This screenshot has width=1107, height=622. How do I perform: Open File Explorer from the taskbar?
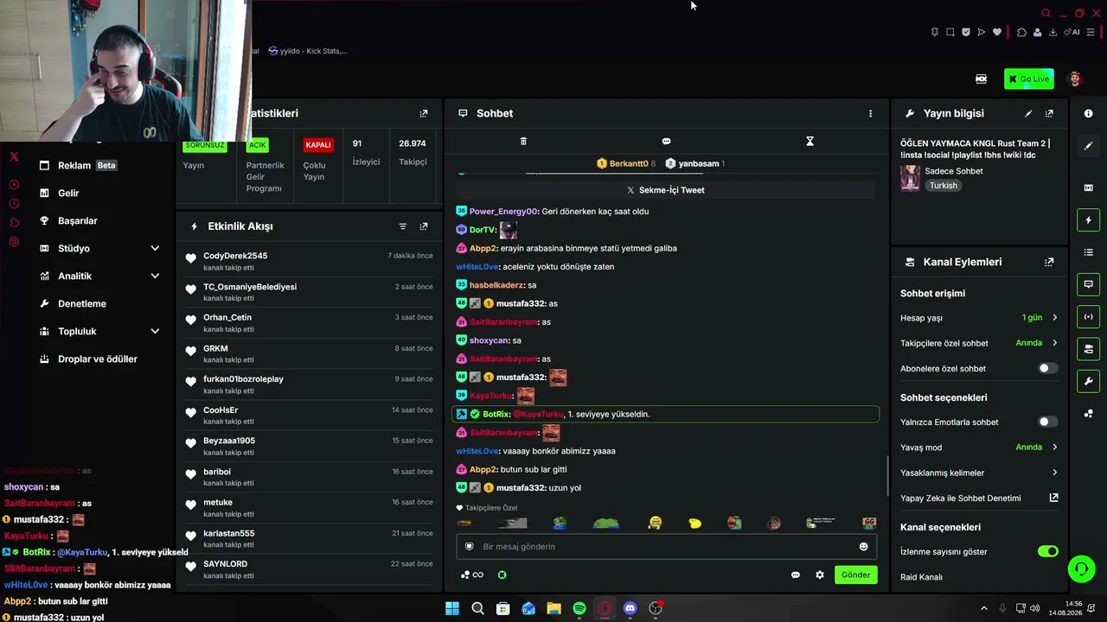553,608
